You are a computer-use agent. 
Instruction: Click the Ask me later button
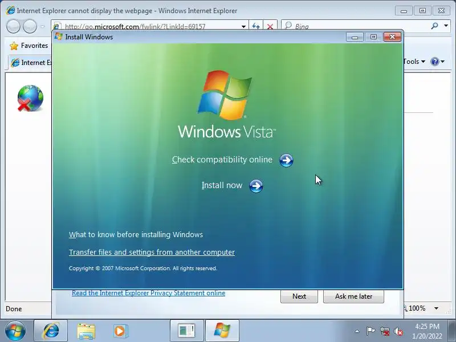(353, 296)
